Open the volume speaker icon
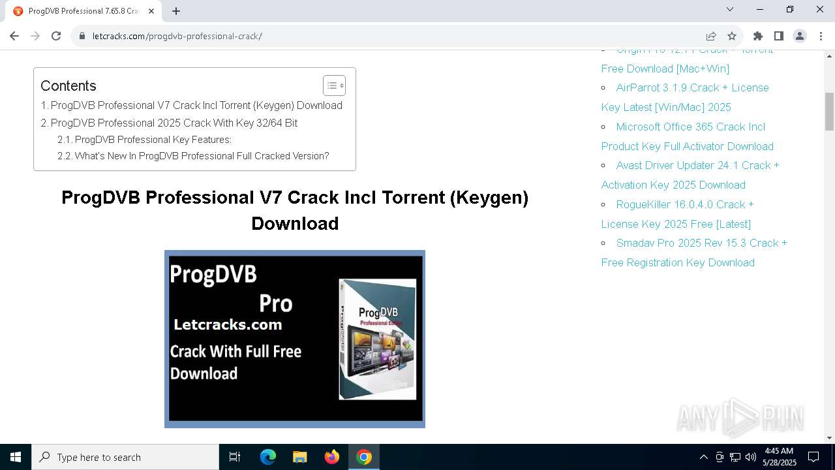 [x=751, y=457]
